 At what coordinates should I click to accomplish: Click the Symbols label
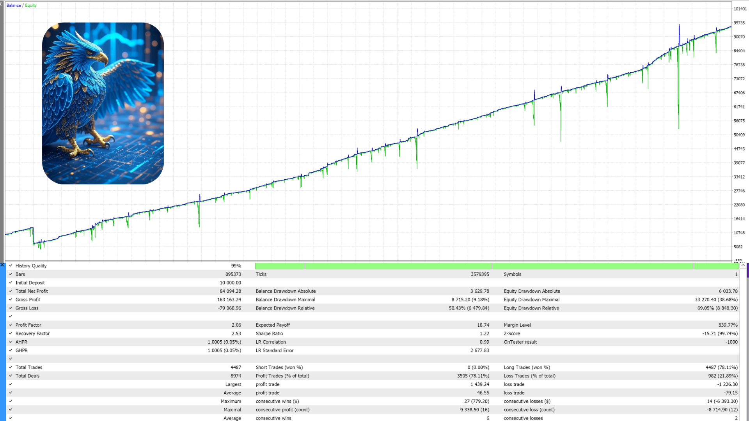[x=512, y=274]
